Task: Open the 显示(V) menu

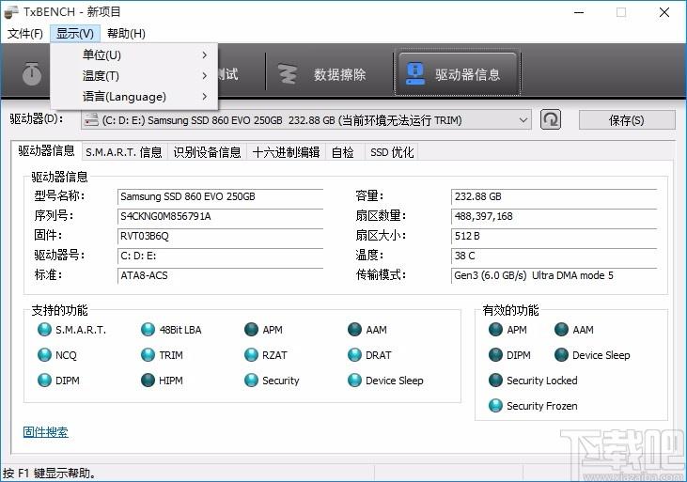Action: [75, 33]
